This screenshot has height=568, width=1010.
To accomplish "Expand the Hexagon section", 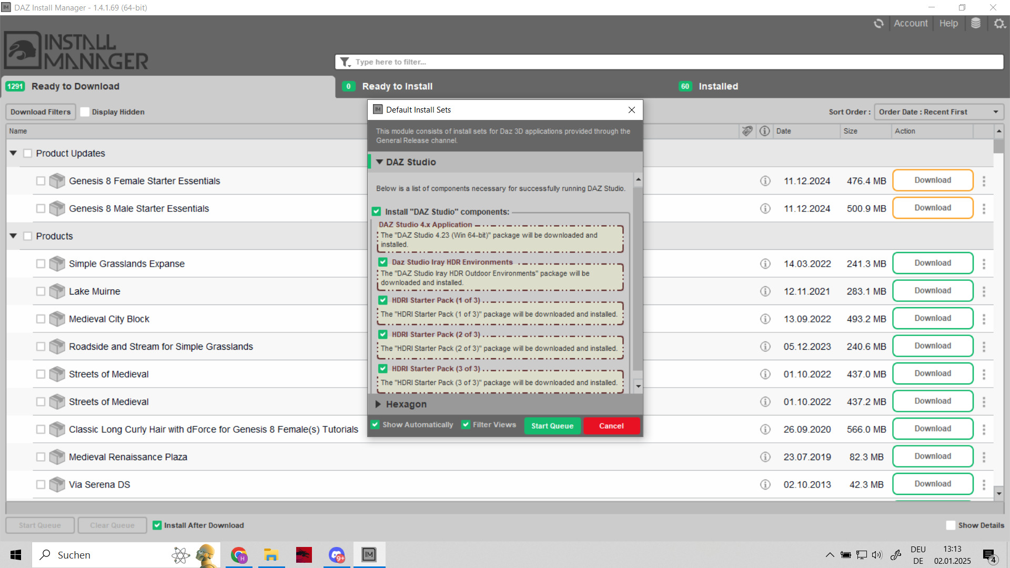I will (x=378, y=404).
